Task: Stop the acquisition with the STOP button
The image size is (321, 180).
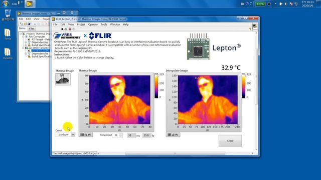Action: point(230,141)
